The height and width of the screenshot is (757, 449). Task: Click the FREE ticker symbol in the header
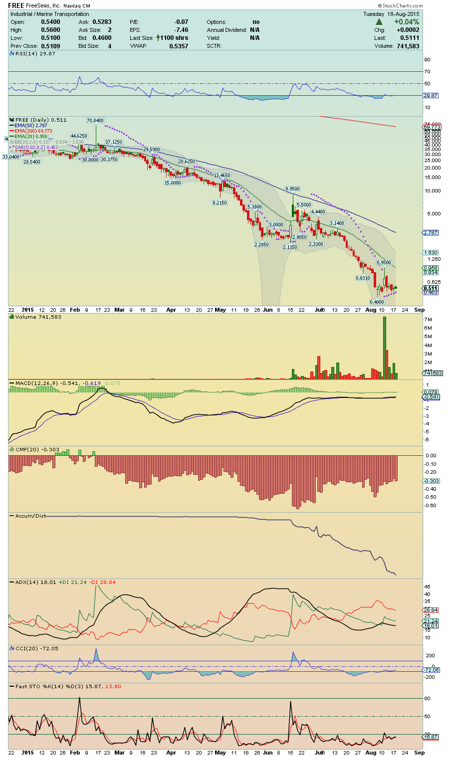tap(16, 5)
